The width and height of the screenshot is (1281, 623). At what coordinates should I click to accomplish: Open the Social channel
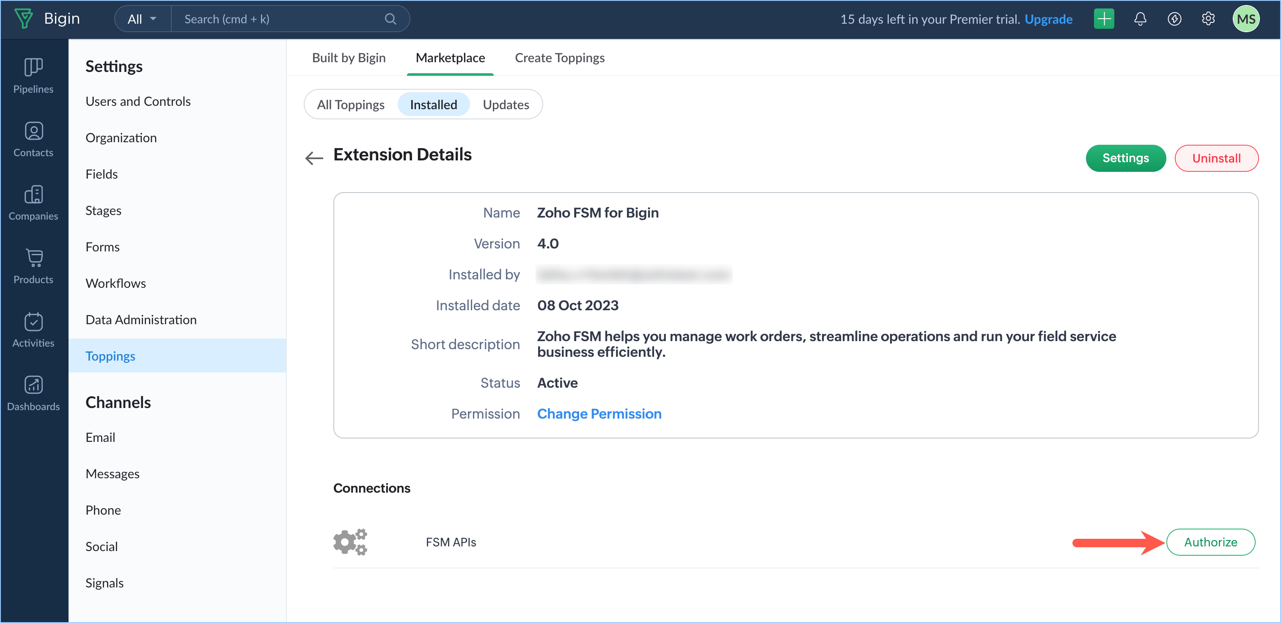point(102,546)
